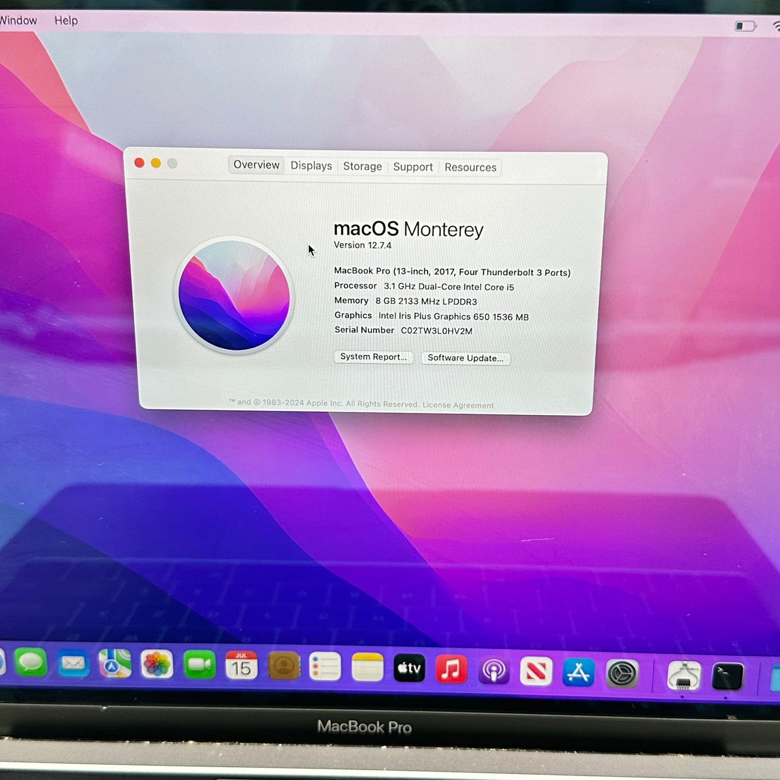The image size is (780, 780).
Task: Open the Notes app in the Dock
Action: point(367,668)
